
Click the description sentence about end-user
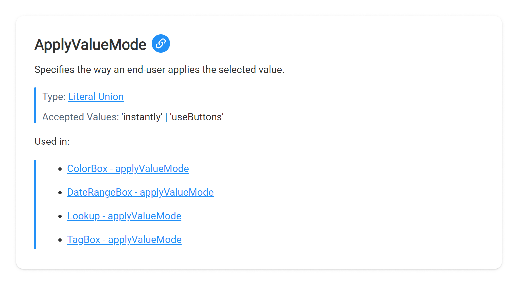point(159,70)
